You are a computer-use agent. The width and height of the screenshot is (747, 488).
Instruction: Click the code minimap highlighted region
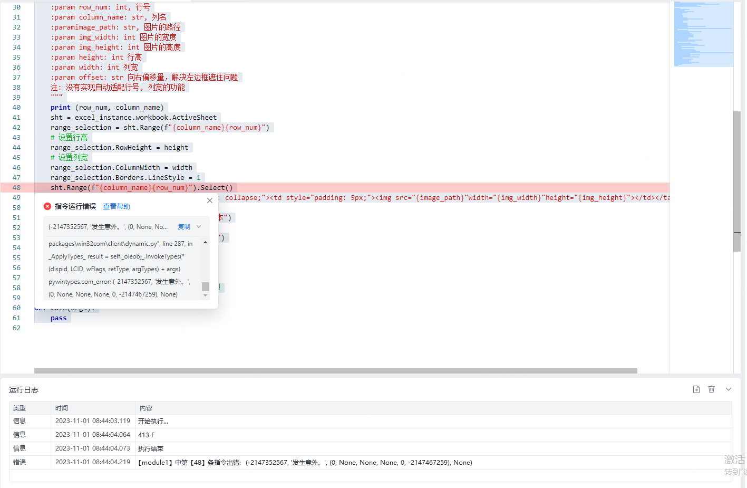tap(704, 34)
